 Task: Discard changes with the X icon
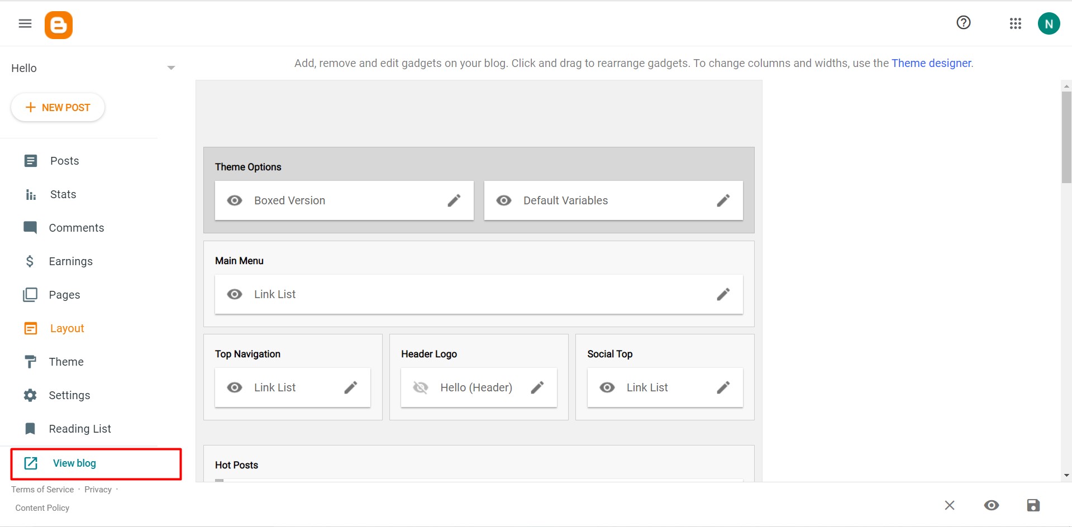(950, 505)
